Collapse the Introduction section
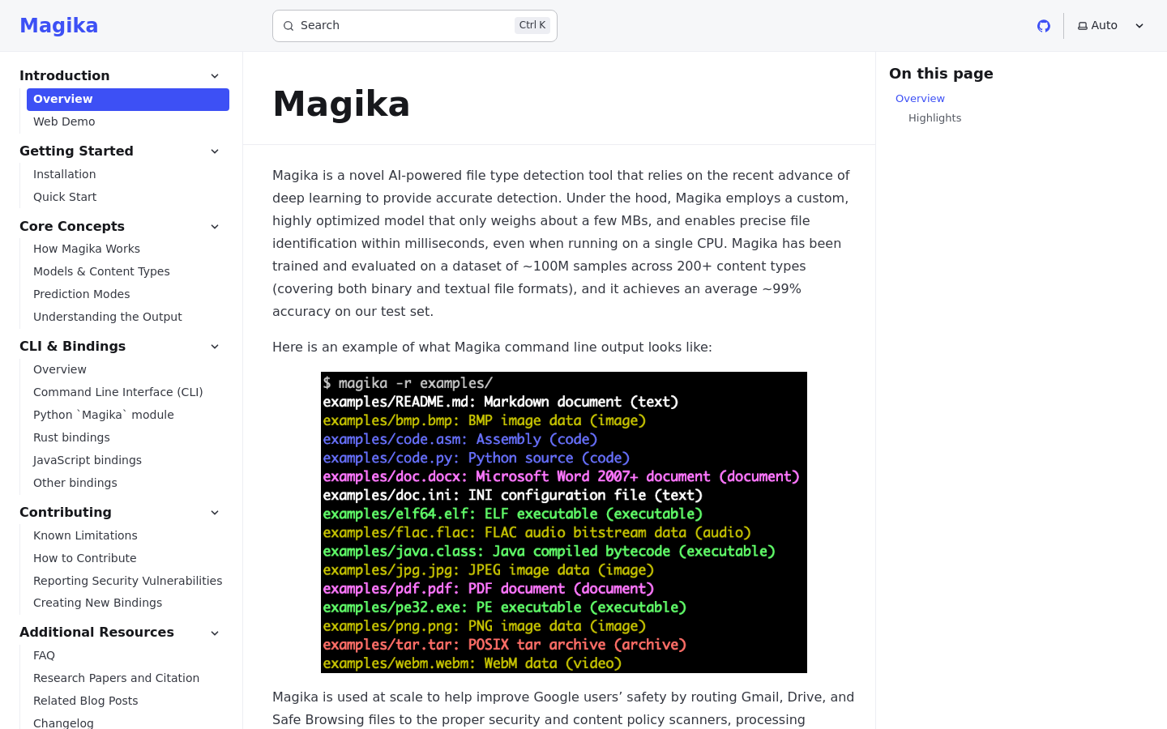The image size is (1167, 729). pyautogui.click(x=215, y=76)
